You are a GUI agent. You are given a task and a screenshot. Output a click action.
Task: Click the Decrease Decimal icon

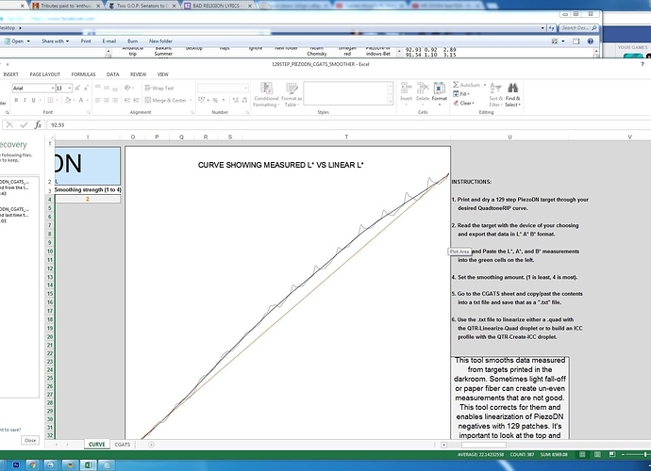coord(244,101)
